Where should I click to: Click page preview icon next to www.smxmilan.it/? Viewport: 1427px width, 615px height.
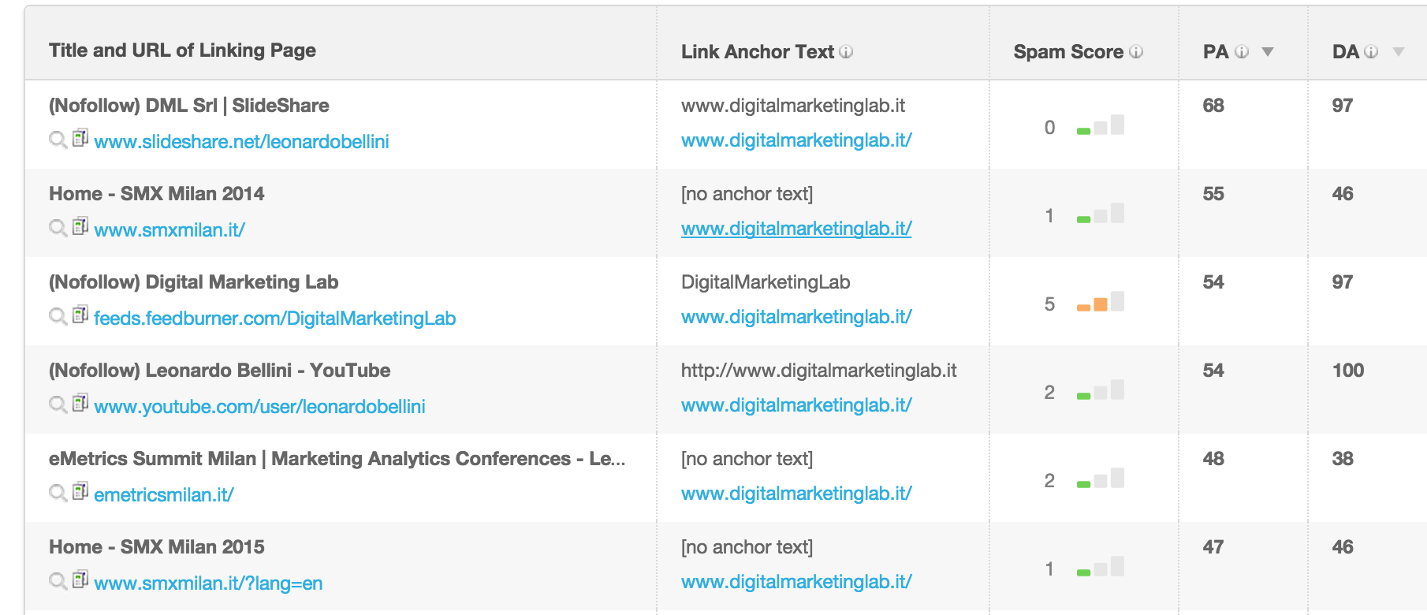(80, 227)
